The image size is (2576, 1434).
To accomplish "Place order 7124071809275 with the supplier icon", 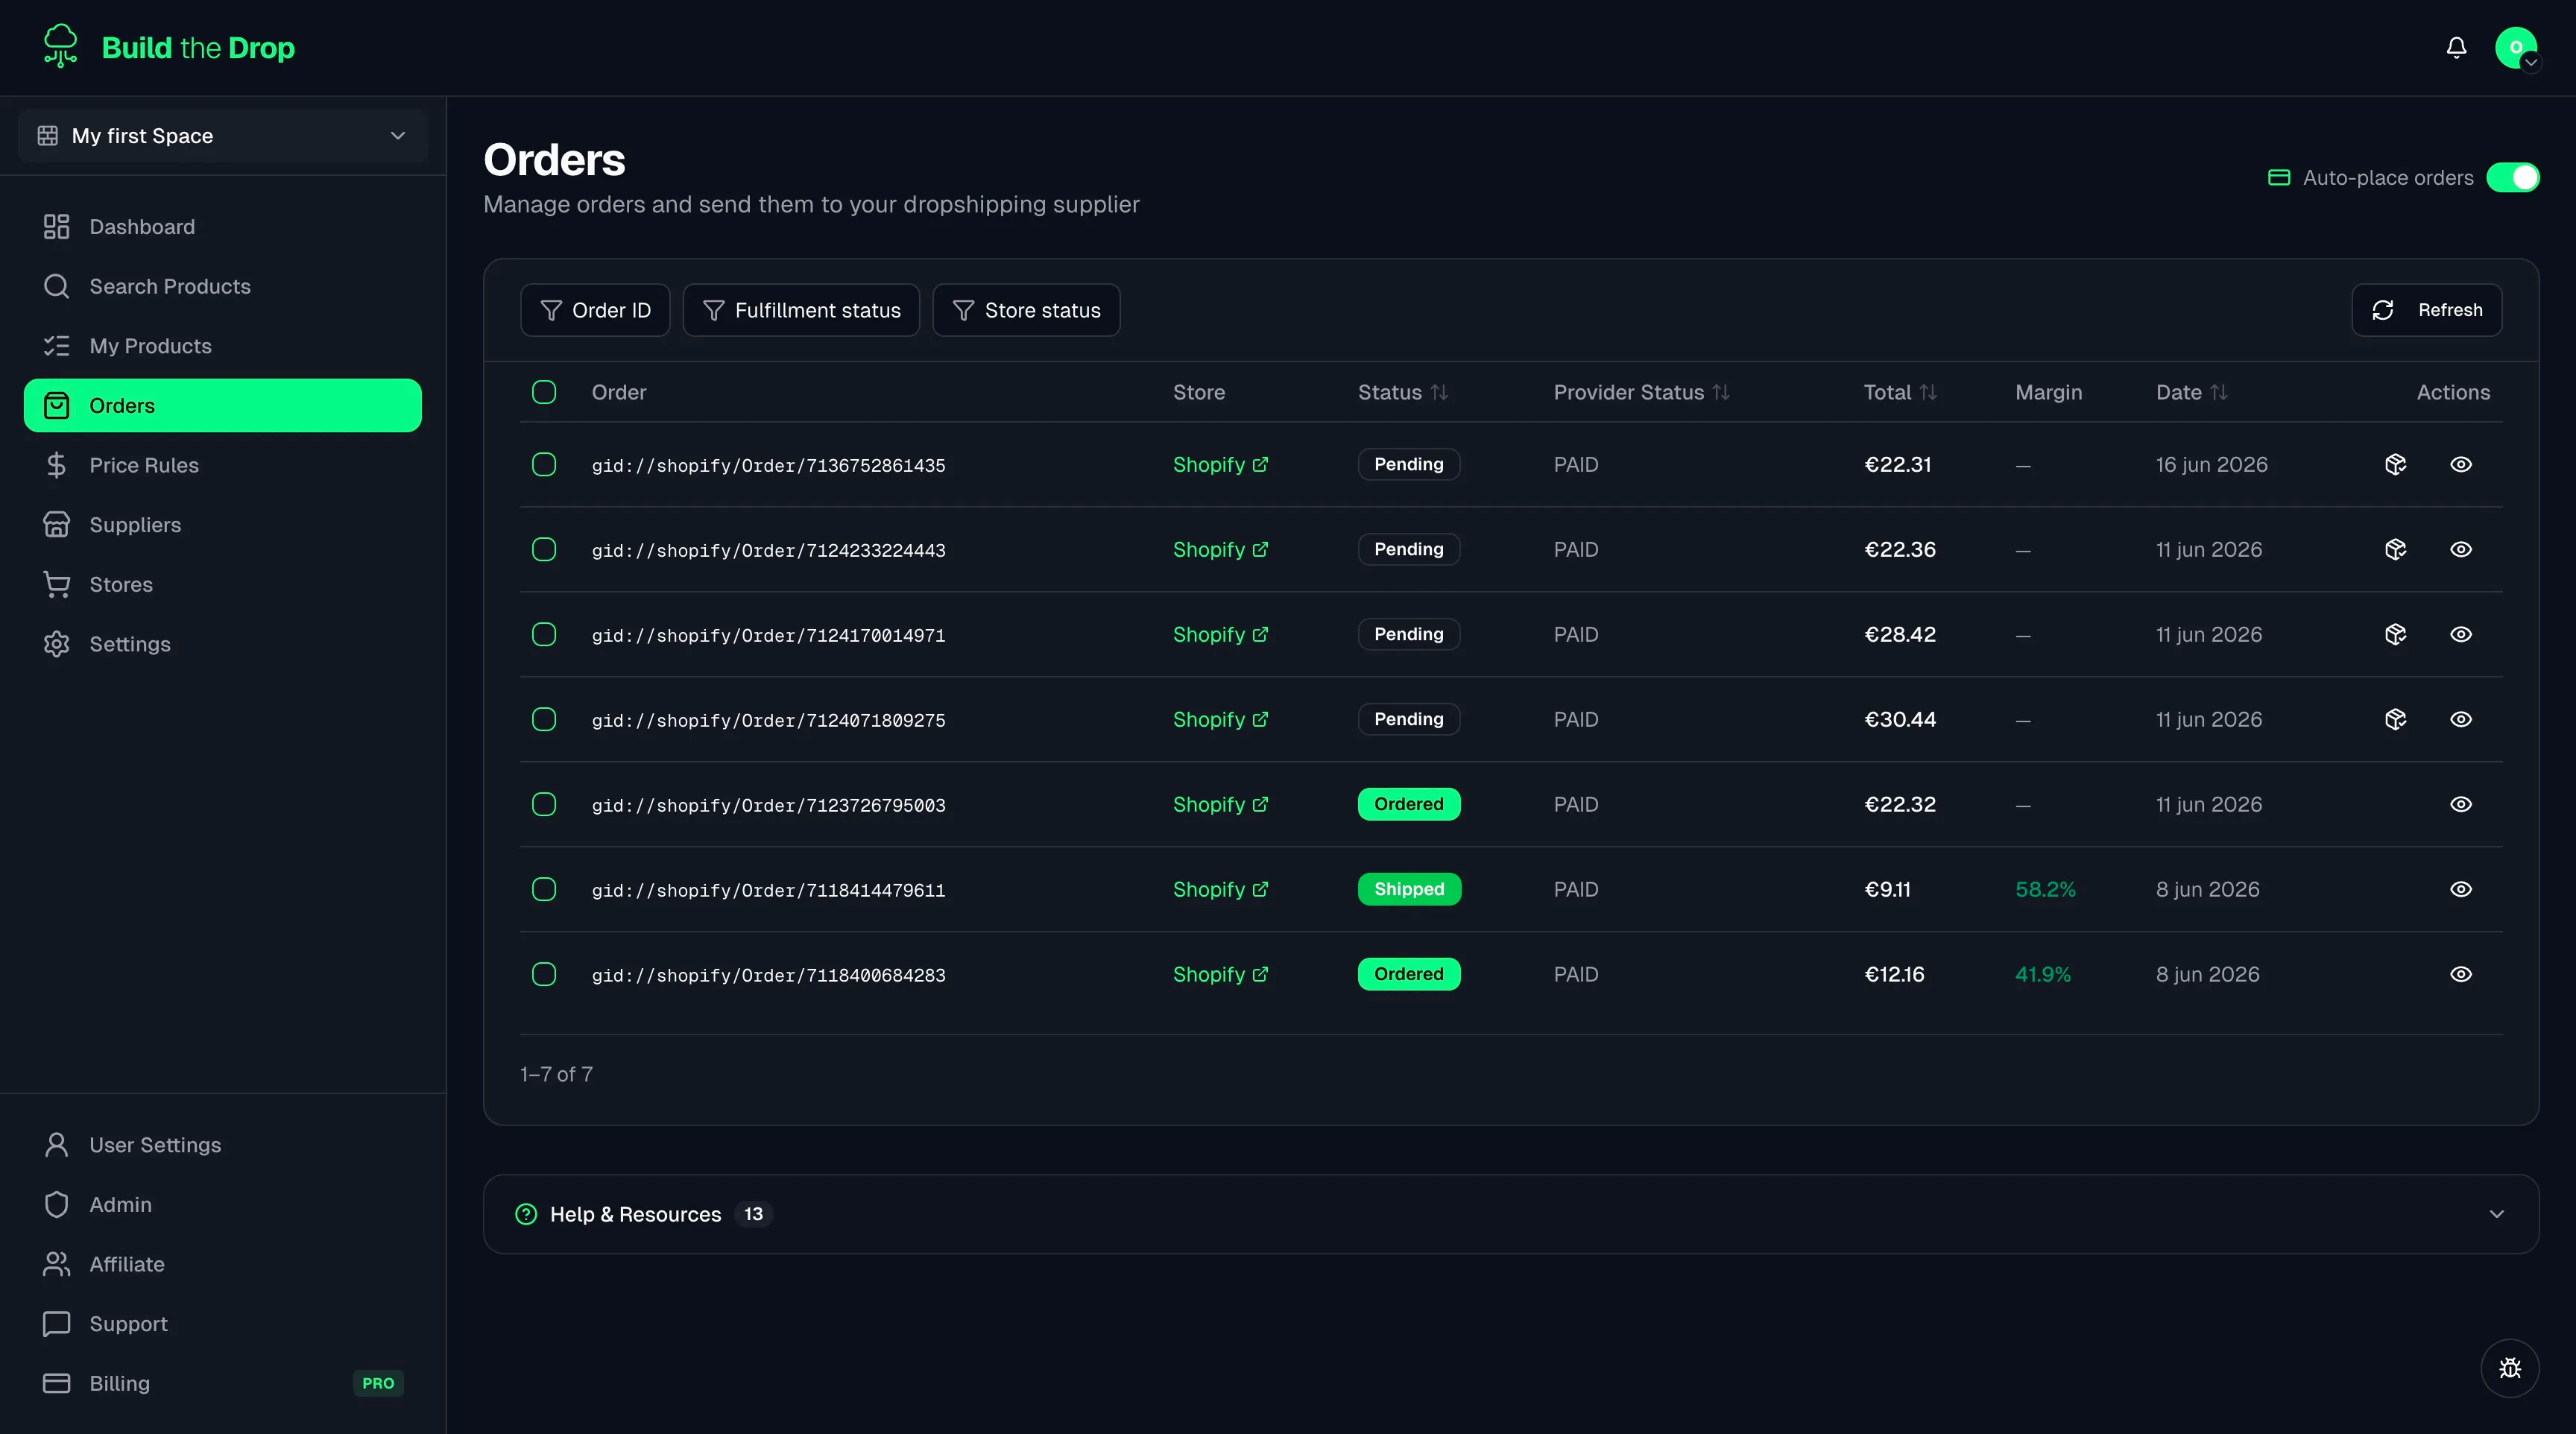I will 2395,720.
